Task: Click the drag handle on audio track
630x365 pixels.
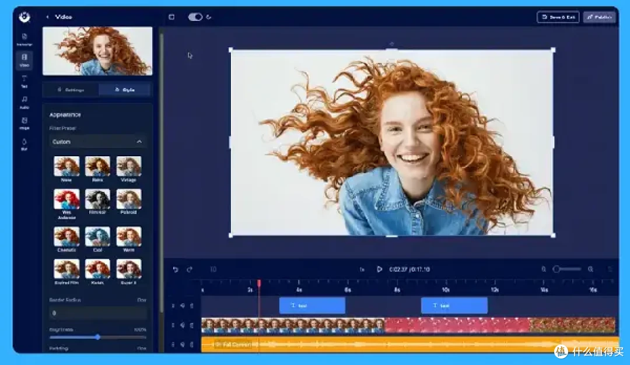Action: 173,345
